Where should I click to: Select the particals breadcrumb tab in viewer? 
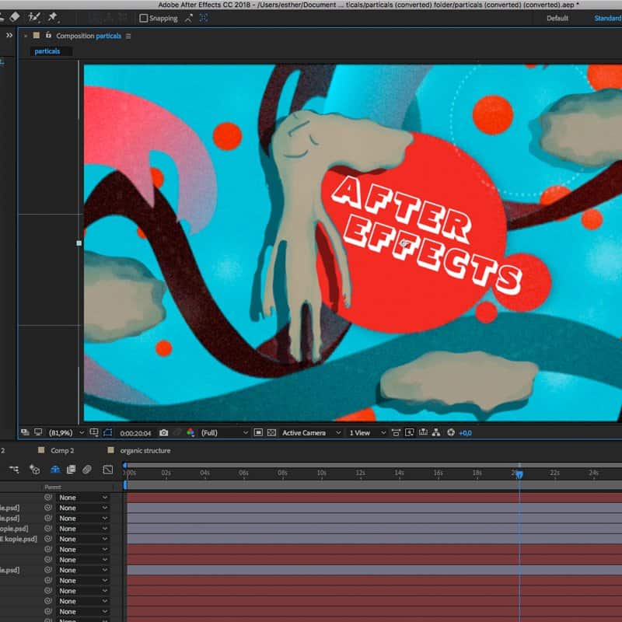pyautogui.click(x=47, y=51)
